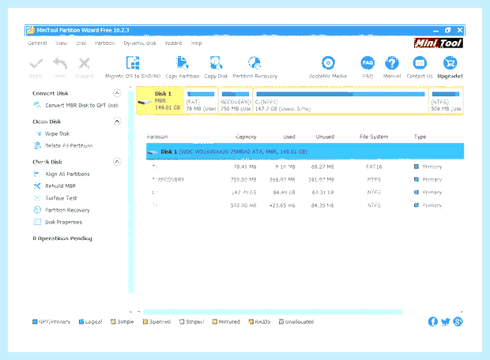
Task: Sort by Unused column header
Action: pos(325,137)
